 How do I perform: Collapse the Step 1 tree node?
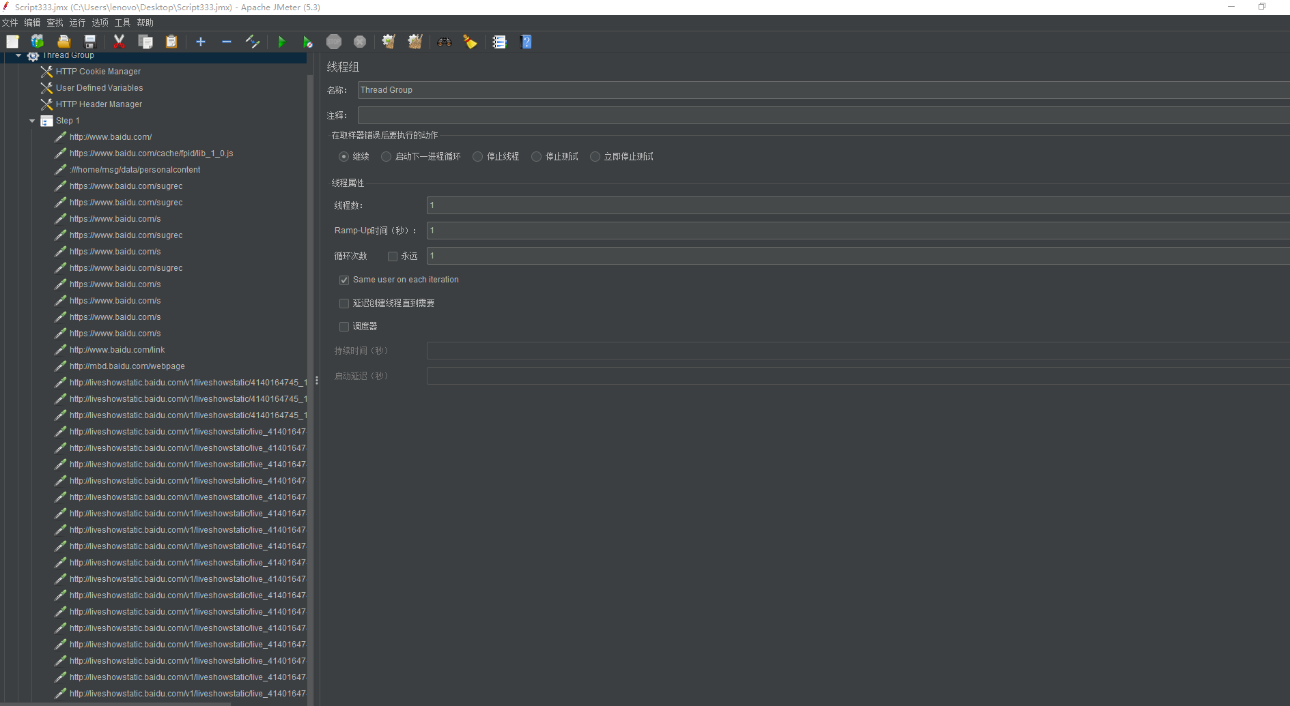click(32, 121)
